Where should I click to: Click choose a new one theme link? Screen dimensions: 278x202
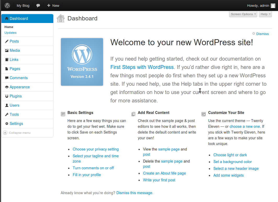click(x=245, y=126)
